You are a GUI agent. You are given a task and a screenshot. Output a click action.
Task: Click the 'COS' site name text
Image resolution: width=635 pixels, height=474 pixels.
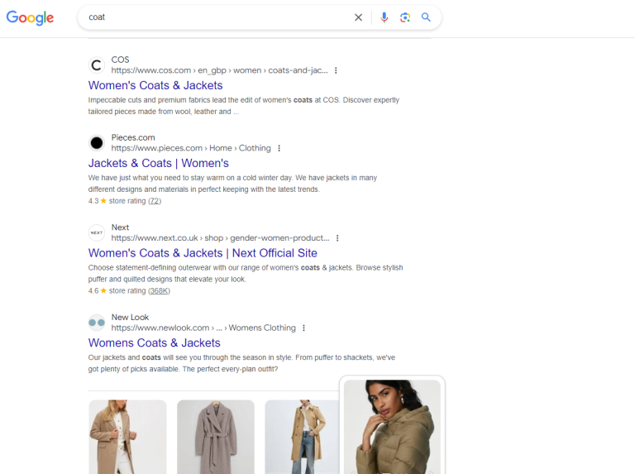pos(120,60)
